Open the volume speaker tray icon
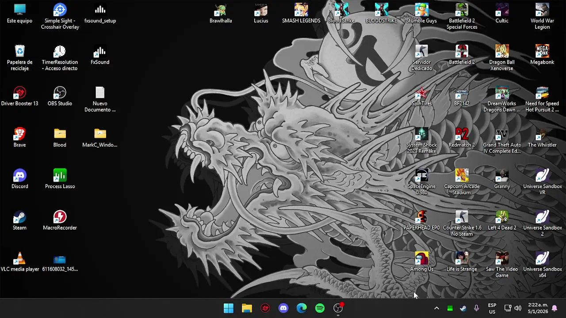Image resolution: width=566 pixels, height=318 pixels. pos(518,308)
